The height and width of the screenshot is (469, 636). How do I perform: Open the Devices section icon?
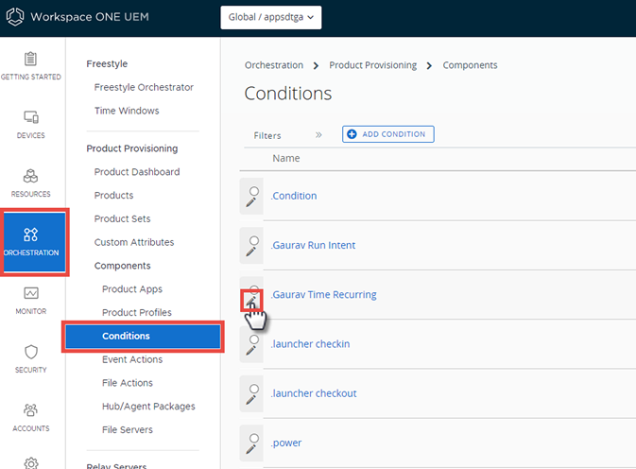pyautogui.click(x=31, y=117)
